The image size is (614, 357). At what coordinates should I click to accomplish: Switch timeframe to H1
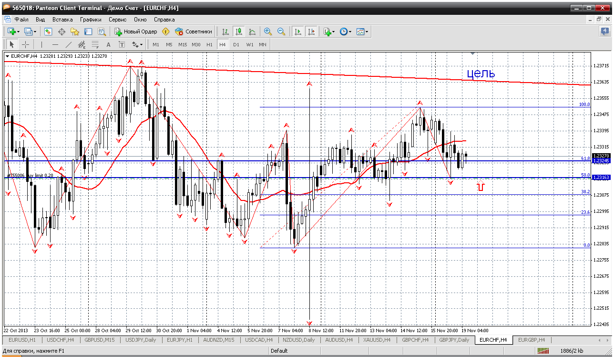pyautogui.click(x=209, y=44)
